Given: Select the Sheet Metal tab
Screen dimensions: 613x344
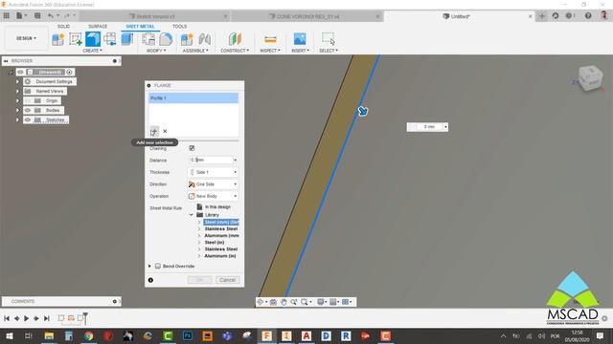Looking at the screenshot, I should [140, 26].
